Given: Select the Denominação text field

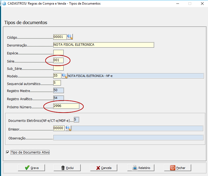Looking at the screenshot, I should pos(103,45).
